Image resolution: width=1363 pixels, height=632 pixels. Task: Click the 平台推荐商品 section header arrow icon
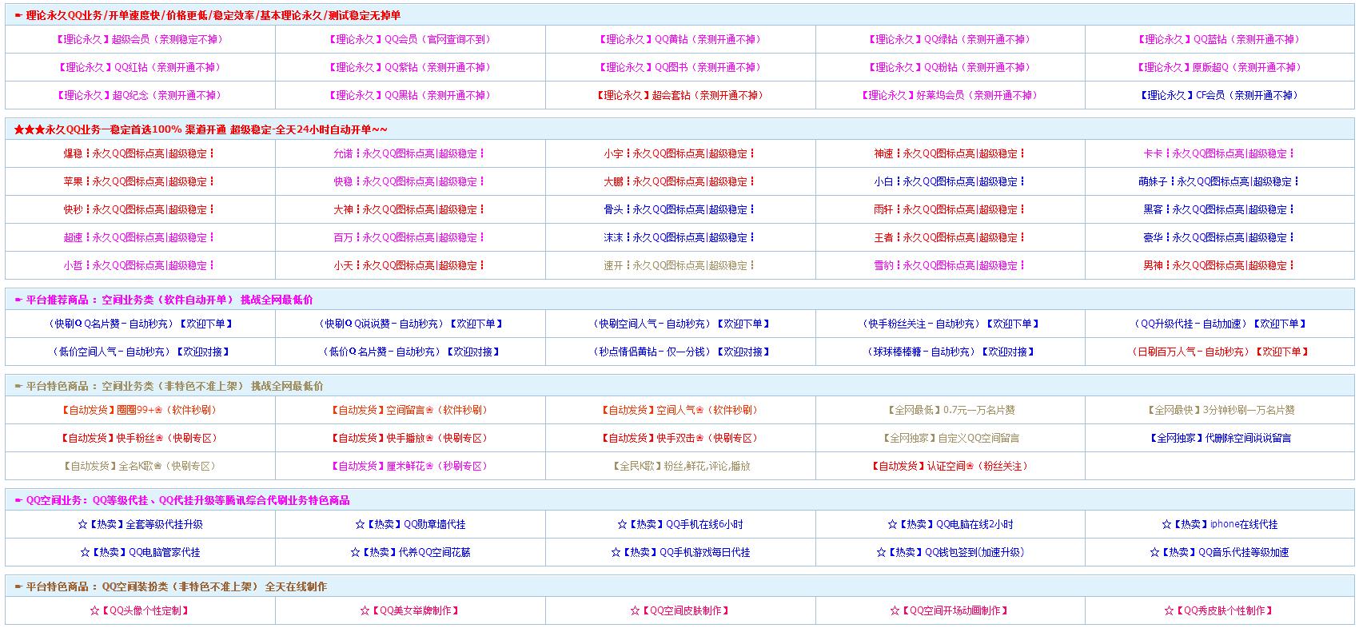tap(18, 300)
